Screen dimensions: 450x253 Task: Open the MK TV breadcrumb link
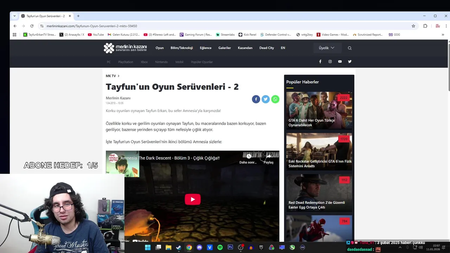111,76
